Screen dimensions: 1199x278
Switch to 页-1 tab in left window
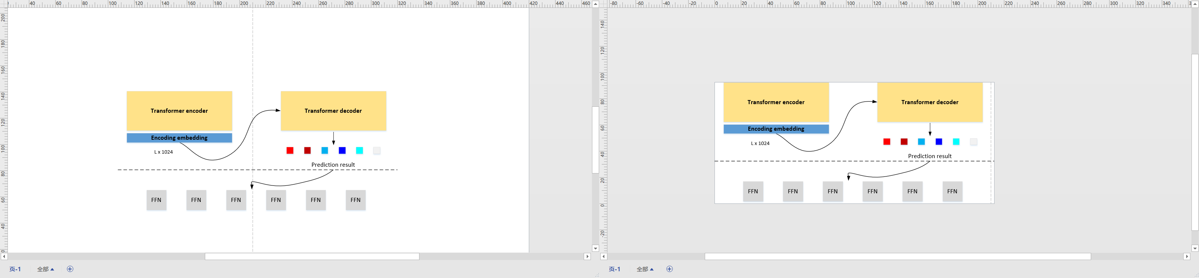(15, 269)
